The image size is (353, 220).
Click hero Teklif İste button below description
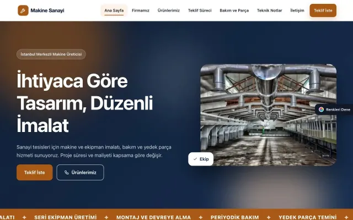tap(34, 172)
